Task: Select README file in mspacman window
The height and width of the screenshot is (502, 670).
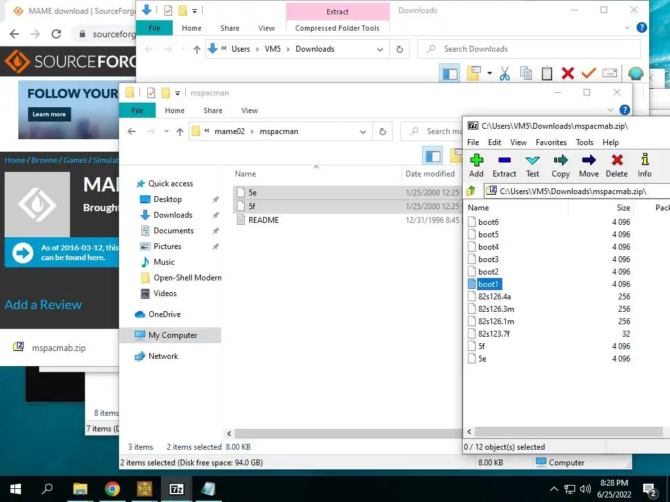Action: point(263,220)
